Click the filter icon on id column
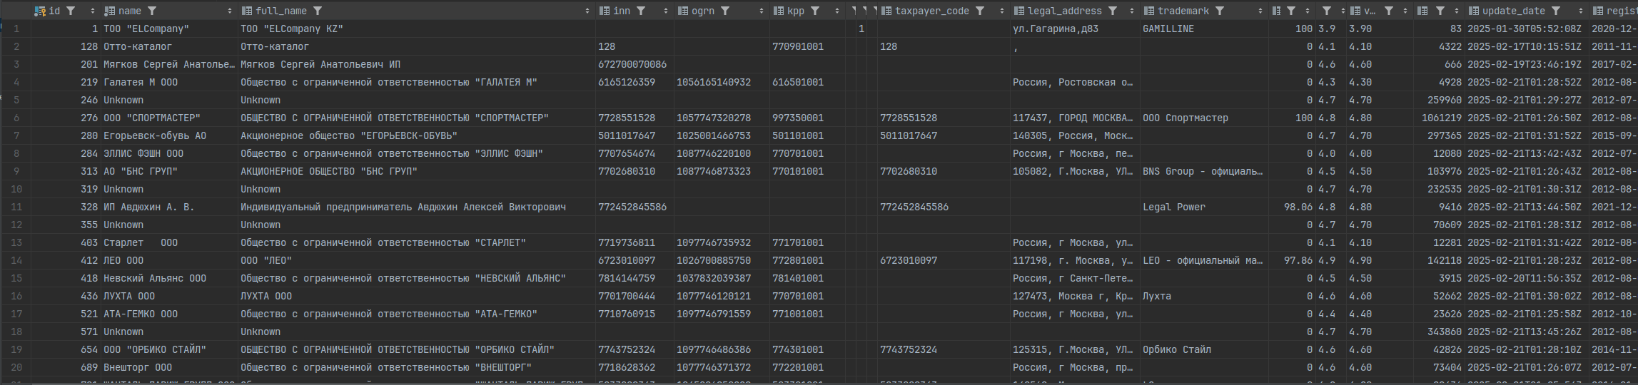The height and width of the screenshot is (385, 1638). (x=71, y=11)
